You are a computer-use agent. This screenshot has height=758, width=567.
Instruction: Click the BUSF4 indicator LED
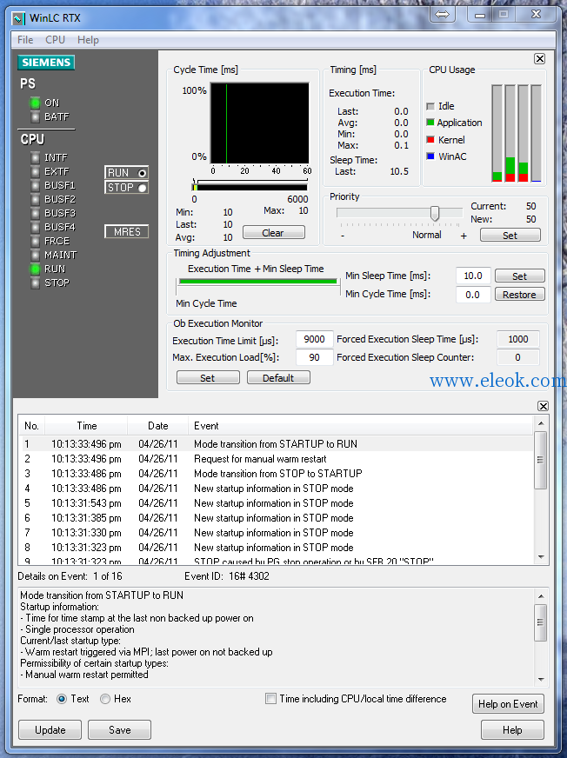coord(35,227)
